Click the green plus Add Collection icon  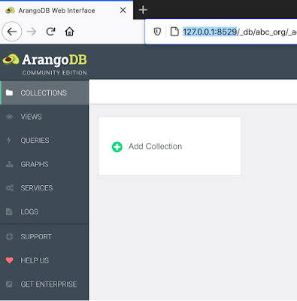pos(117,147)
